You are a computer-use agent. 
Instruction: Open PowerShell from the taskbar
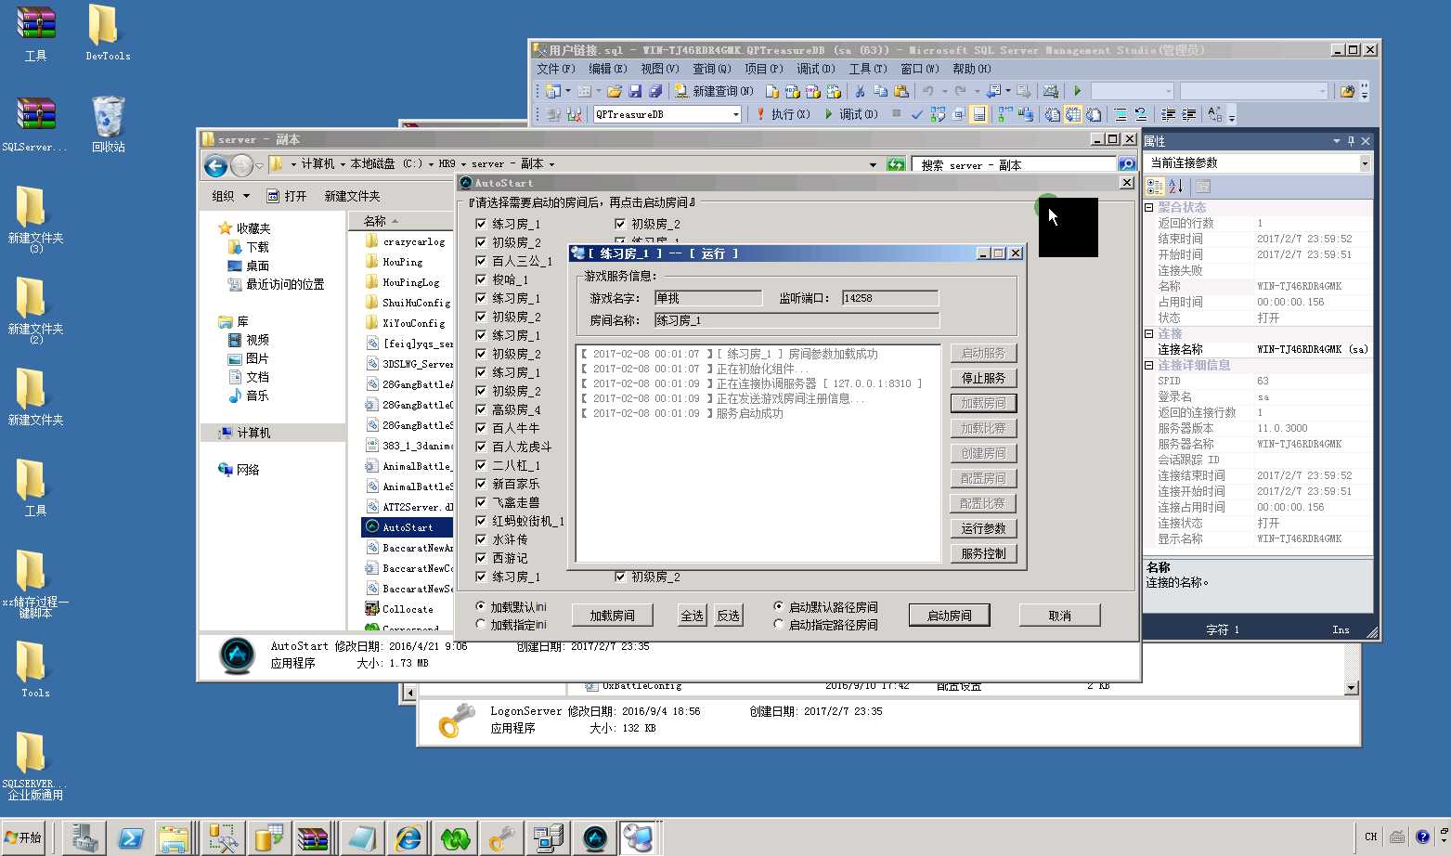point(130,838)
